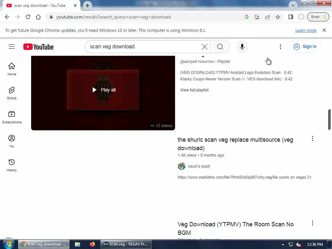Open the shuric scan veg replace video
332x249 pixels.
point(235,144)
